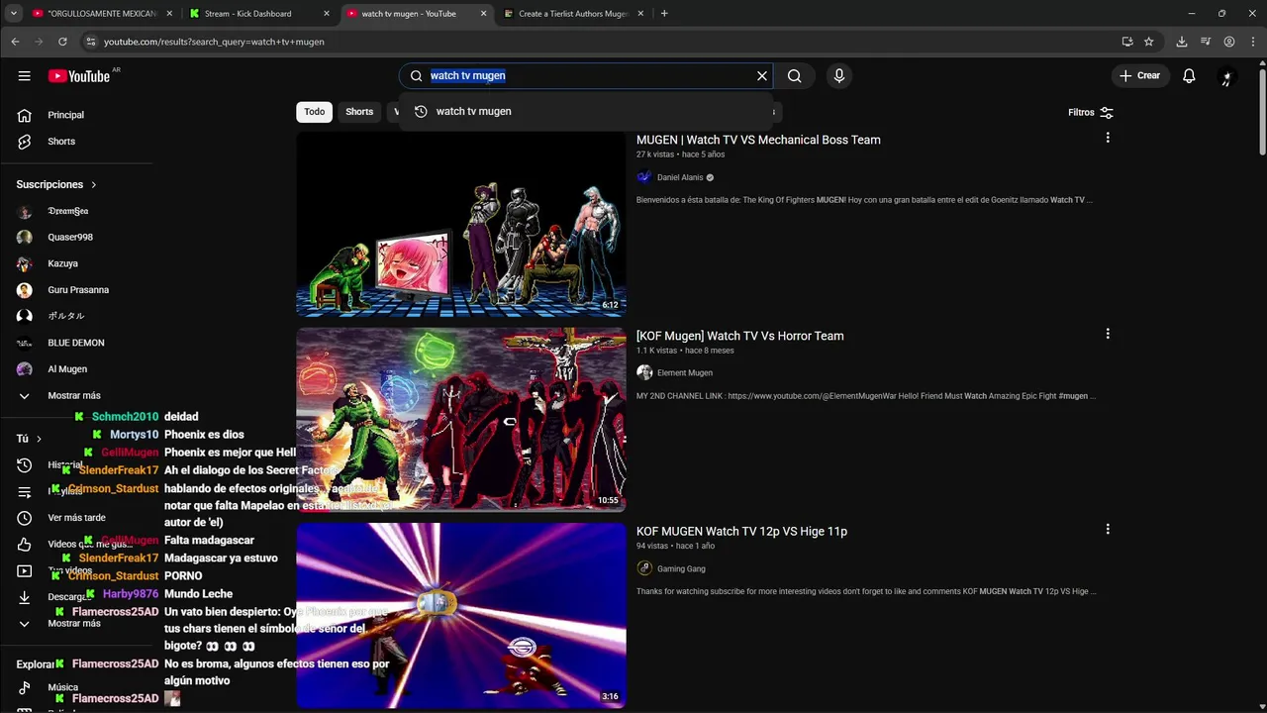This screenshot has height=713, width=1267.
Task: Open the account avatar menu
Action: pos(1227,75)
